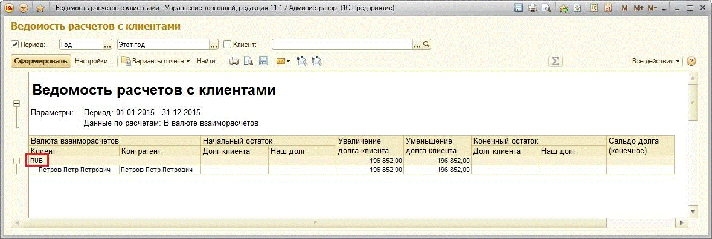Open help with the question mark icon
This screenshot has height=239, width=712.
pos(691,61)
